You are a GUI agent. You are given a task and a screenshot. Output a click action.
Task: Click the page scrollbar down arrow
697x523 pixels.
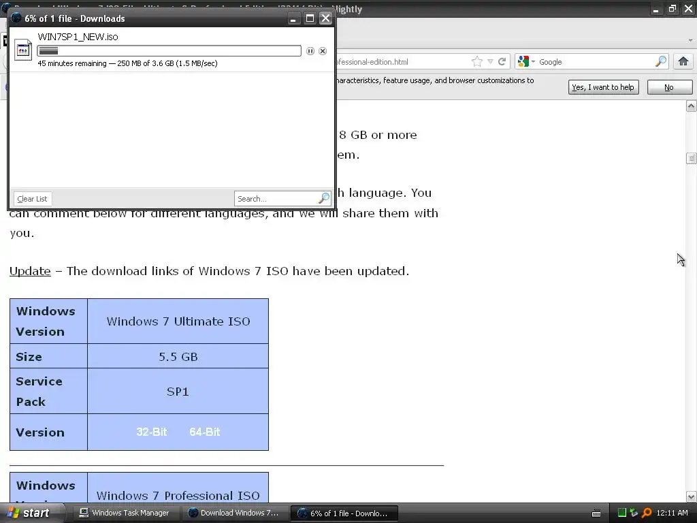691,496
